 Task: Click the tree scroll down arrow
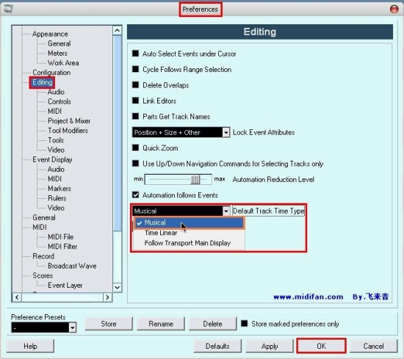(x=118, y=287)
